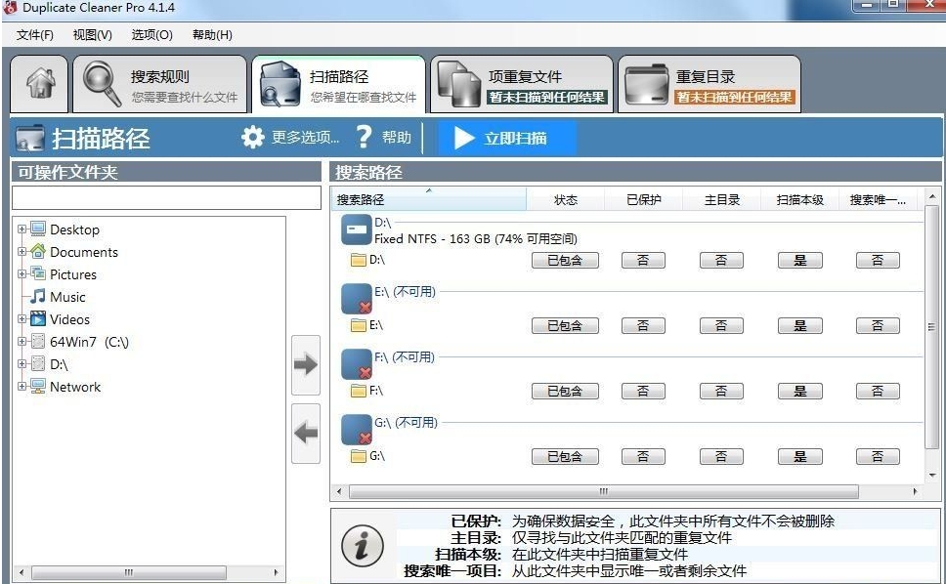This screenshot has height=584, width=946.
Task: Expand the Desktop tree node
Action: click(21, 229)
